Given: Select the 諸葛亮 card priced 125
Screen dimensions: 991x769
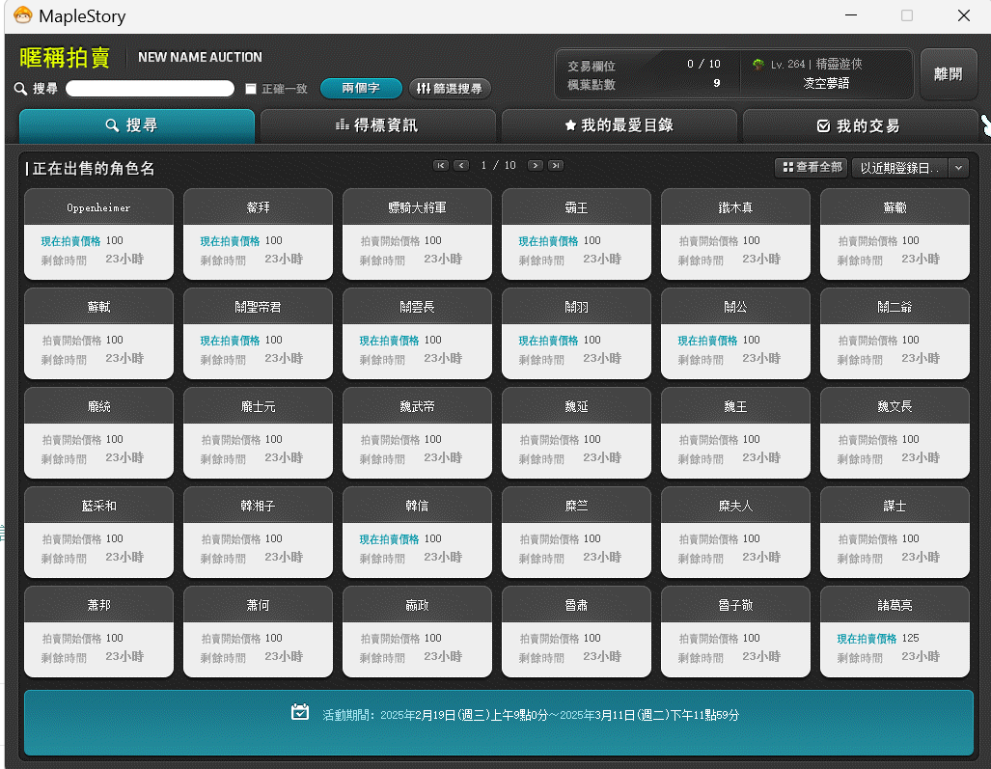Looking at the screenshot, I should 895,632.
